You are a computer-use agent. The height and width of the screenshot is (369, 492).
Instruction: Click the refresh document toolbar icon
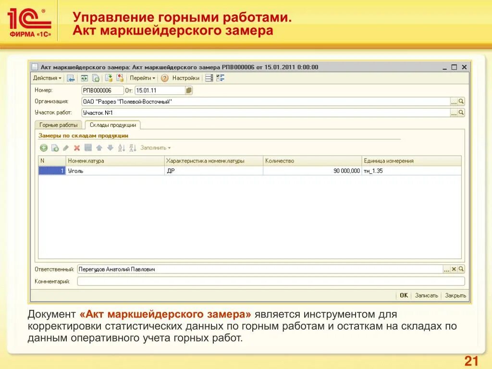pos(85,78)
